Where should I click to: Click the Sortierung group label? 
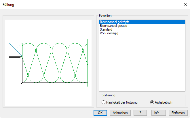point(109,95)
